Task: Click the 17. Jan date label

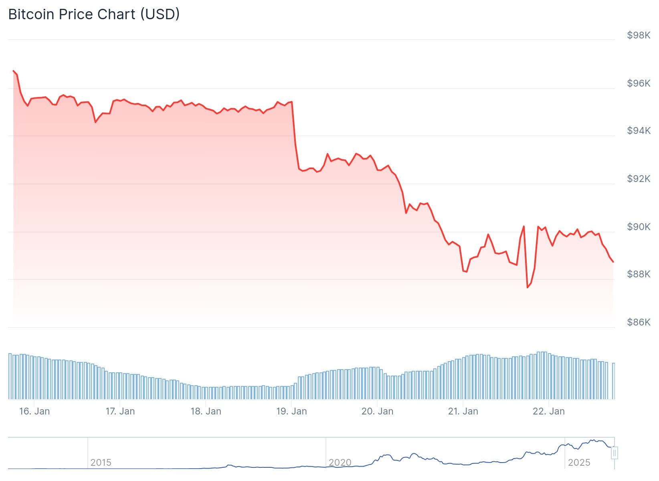Action: tap(120, 411)
